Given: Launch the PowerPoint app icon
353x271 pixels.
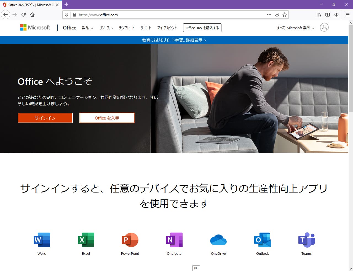Looking at the screenshot, I should tap(130, 240).
